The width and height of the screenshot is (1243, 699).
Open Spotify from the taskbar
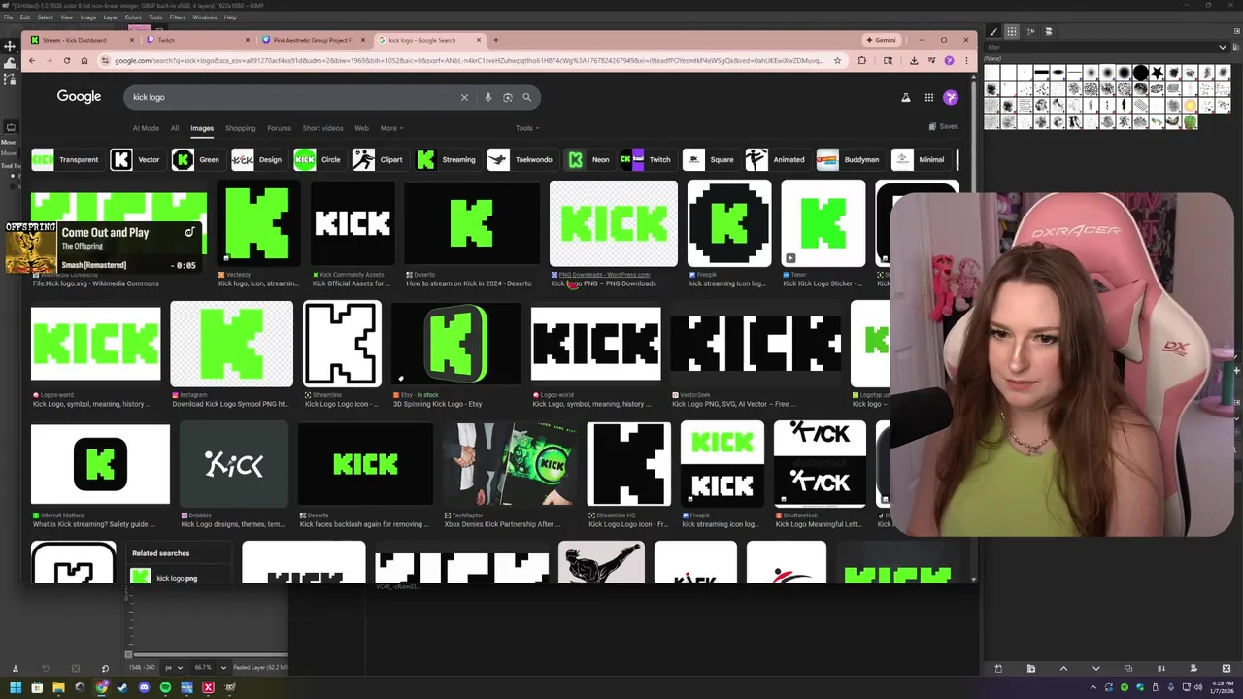(x=165, y=687)
